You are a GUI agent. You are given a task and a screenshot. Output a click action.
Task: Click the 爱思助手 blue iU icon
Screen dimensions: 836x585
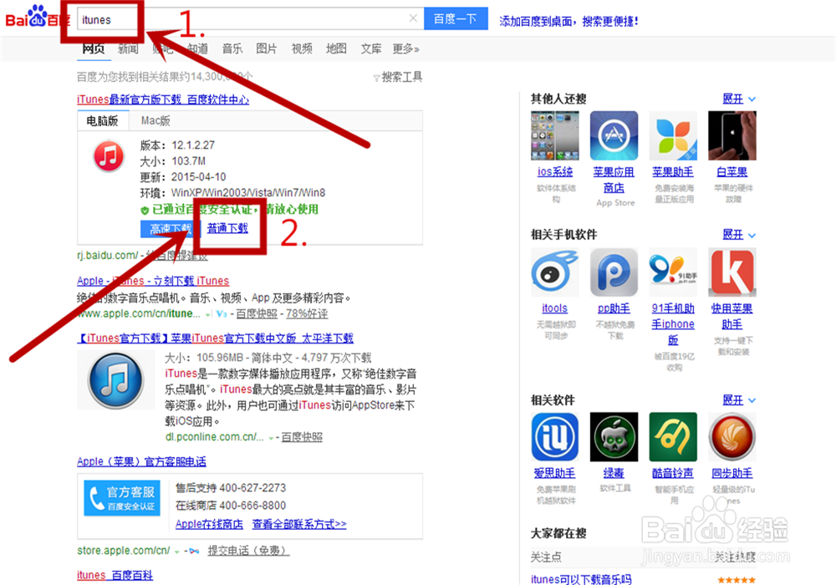pyautogui.click(x=555, y=436)
